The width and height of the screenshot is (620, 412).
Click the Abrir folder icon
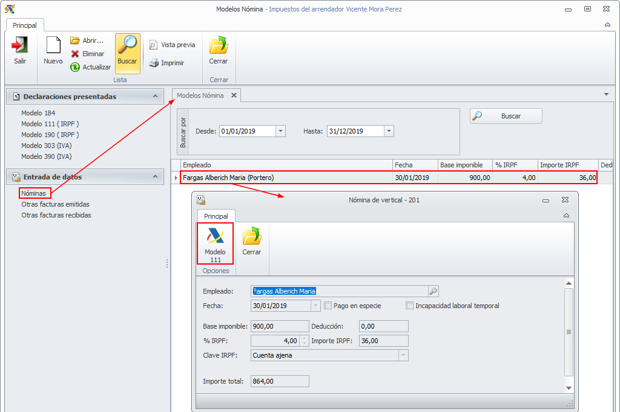pyautogui.click(x=75, y=40)
